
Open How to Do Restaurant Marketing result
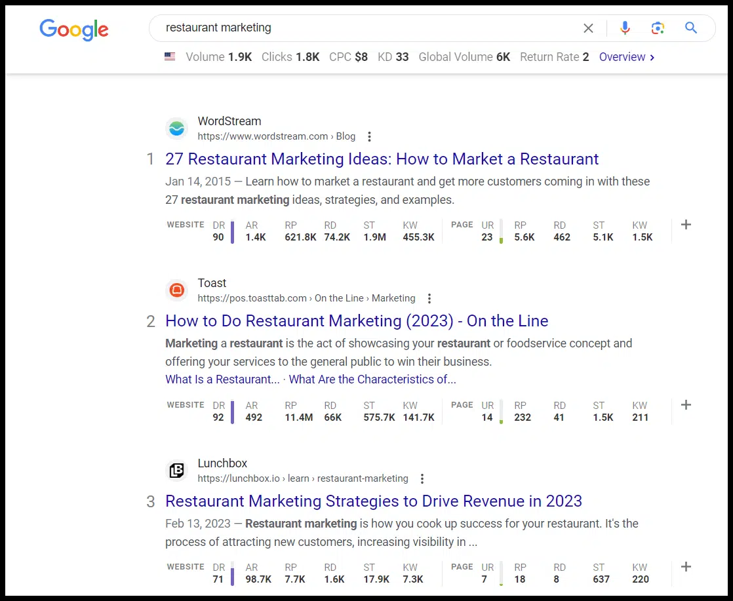(357, 321)
